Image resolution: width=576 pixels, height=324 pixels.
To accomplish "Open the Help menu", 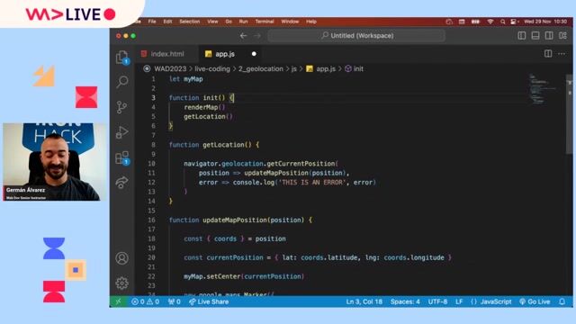I will tap(311, 22).
